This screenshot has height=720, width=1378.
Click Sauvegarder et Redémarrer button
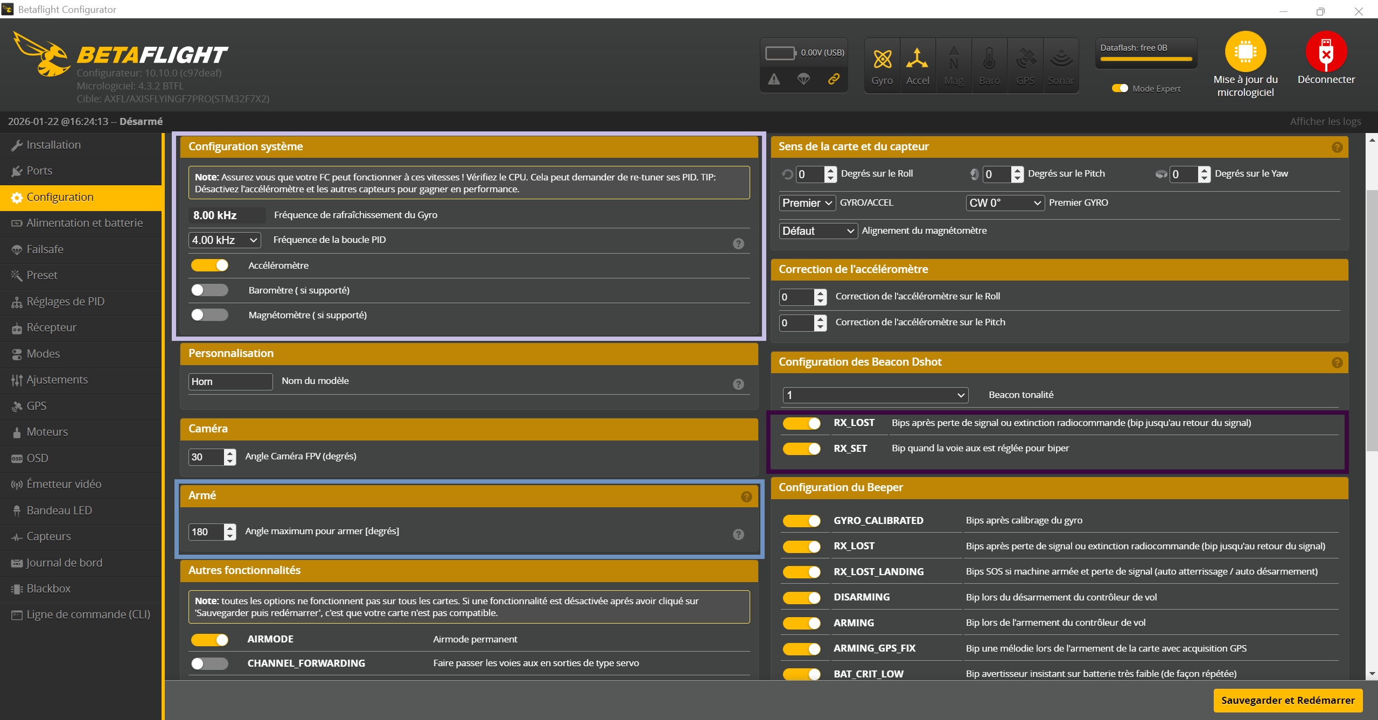tap(1287, 700)
